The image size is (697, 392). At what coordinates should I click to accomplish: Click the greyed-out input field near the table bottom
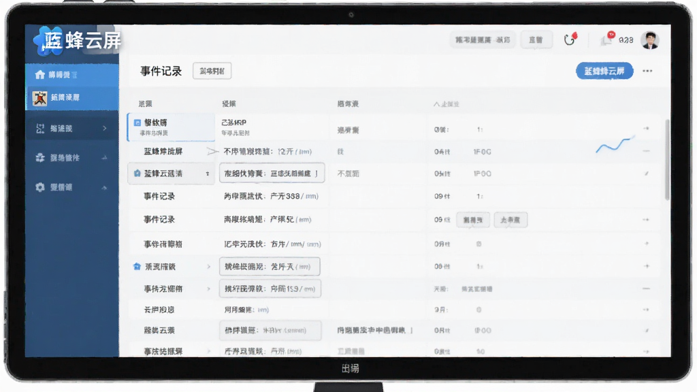click(270, 331)
